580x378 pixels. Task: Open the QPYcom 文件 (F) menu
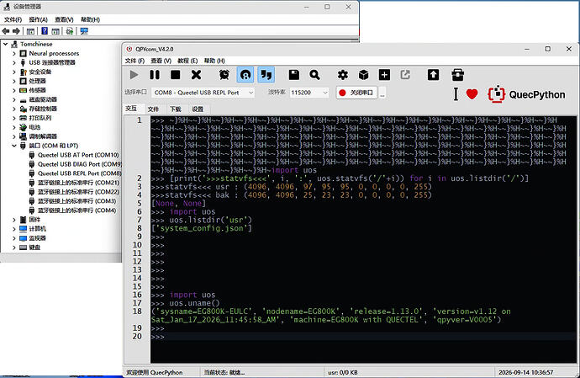(134, 61)
